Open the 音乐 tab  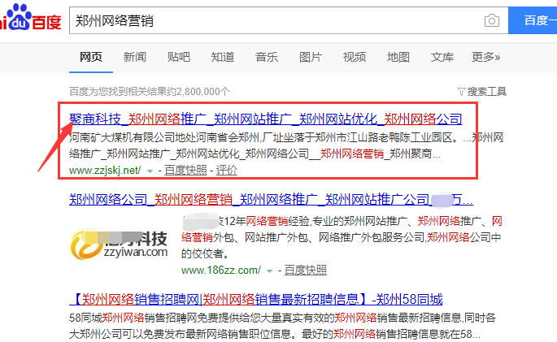pyautogui.click(x=267, y=57)
